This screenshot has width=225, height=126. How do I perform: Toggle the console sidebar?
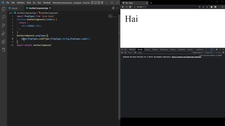[x=122, y=52]
